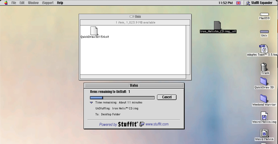
Task: Open the Help menu
Action: (x=60, y=3)
